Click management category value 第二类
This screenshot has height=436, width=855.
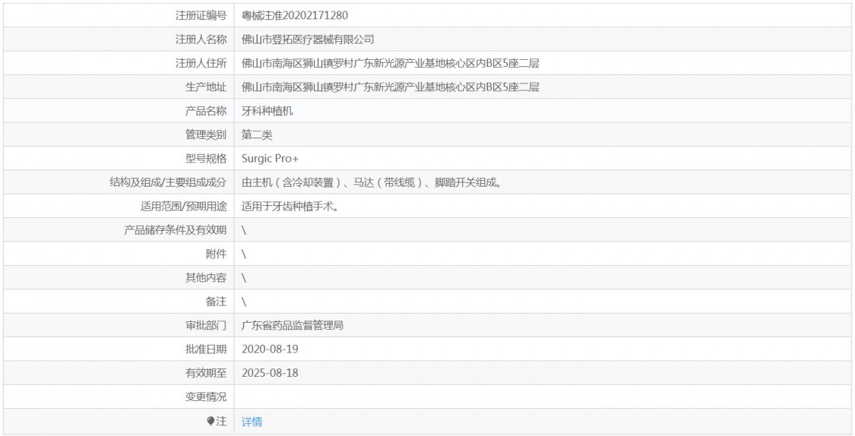pos(257,134)
